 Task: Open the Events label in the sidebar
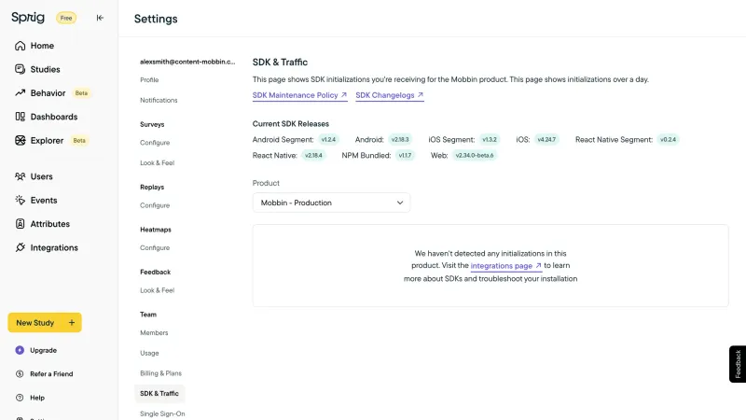click(x=44, y=200)
